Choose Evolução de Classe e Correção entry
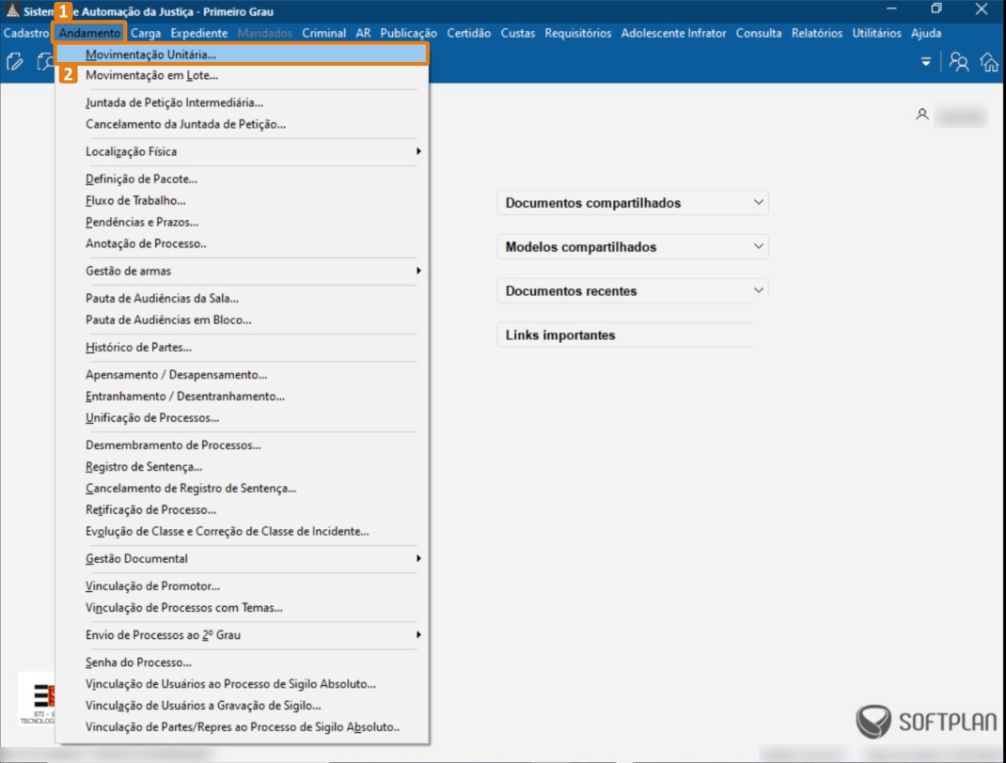Screen dimensions: 1006x763 (x=242, y=532)
